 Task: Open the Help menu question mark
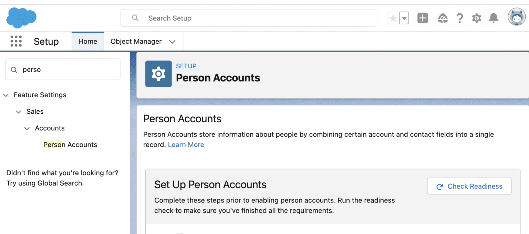[x=459, y=18]
